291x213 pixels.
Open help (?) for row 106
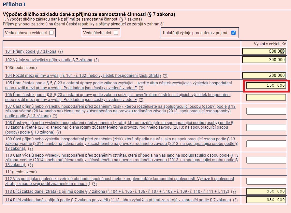(x=141, y=100)
